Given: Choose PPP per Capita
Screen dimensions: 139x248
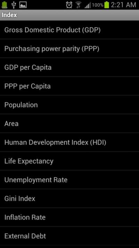Looking at the screenshot, I should pyautogui.click(x=69, y=86).
